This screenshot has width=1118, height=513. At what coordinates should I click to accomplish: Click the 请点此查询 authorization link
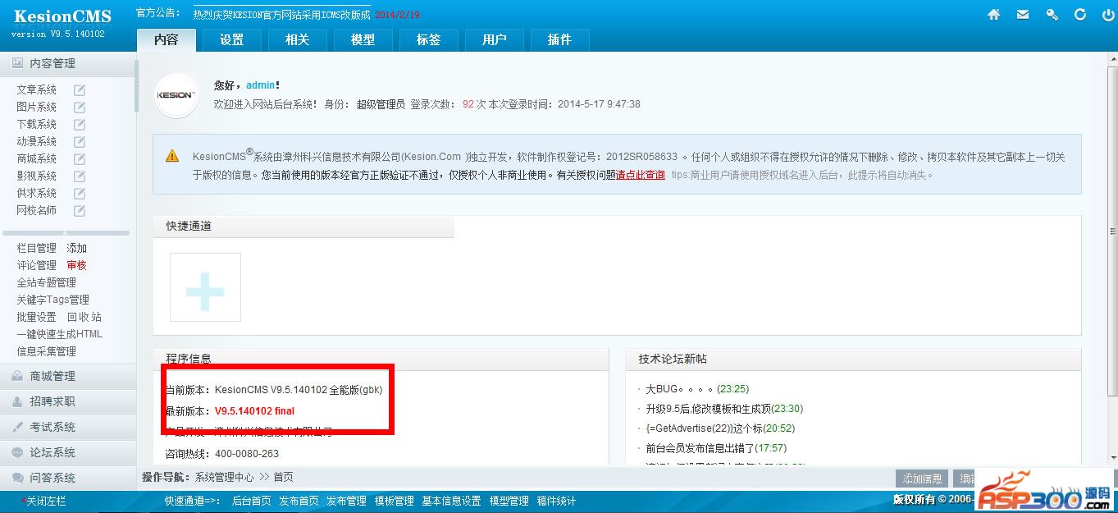tap(641, 175)
